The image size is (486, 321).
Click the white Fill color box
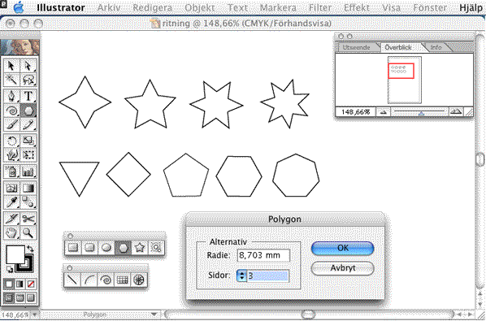[15, 254]
